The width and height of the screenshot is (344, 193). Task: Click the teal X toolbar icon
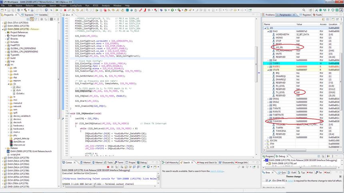coord(128,10)
